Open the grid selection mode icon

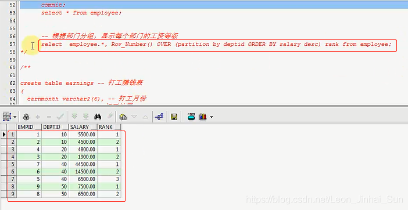(7, 117)
